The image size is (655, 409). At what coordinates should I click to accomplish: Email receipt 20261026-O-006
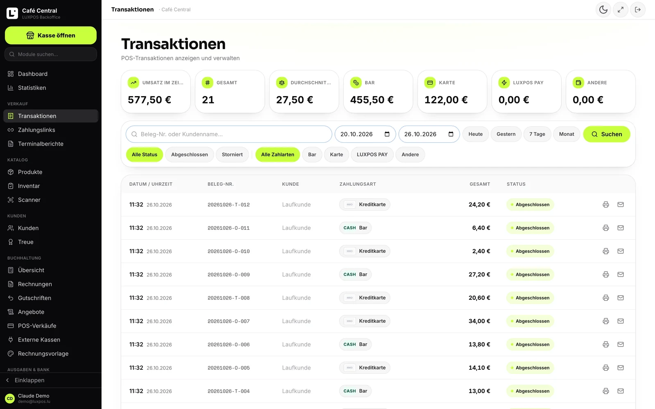click(621, 344)
